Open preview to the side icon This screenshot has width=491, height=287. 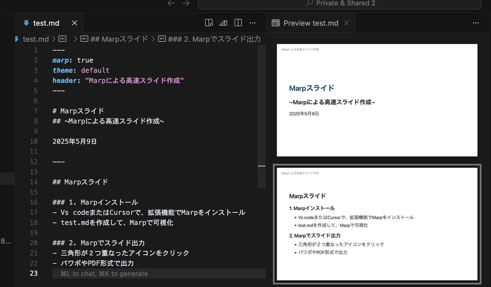click(x=209, y=23)
